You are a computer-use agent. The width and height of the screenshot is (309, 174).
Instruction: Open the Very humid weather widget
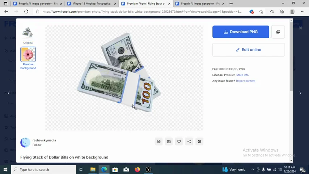[x=234, y=169]
